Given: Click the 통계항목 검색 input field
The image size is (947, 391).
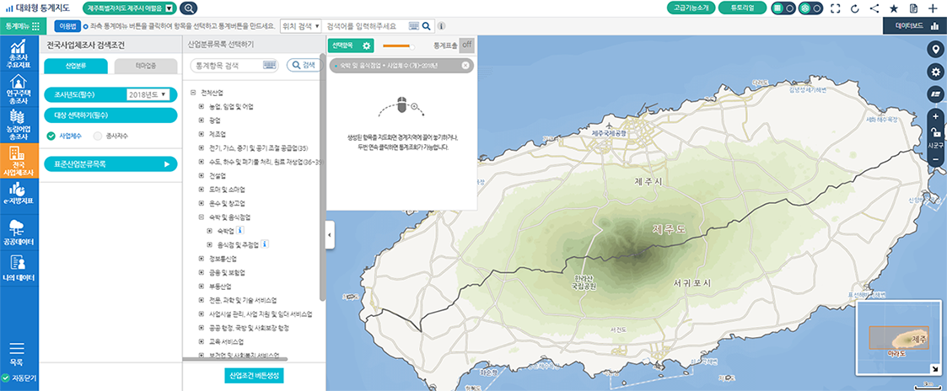Looking at the screenshot, I should [234, 65].
